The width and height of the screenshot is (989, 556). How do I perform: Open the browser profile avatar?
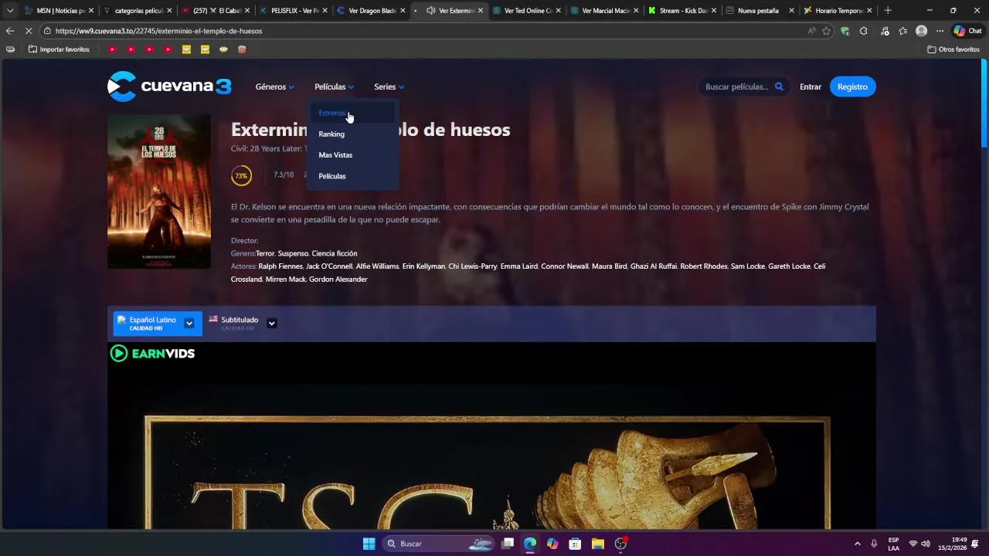click(x=921, y=31)
